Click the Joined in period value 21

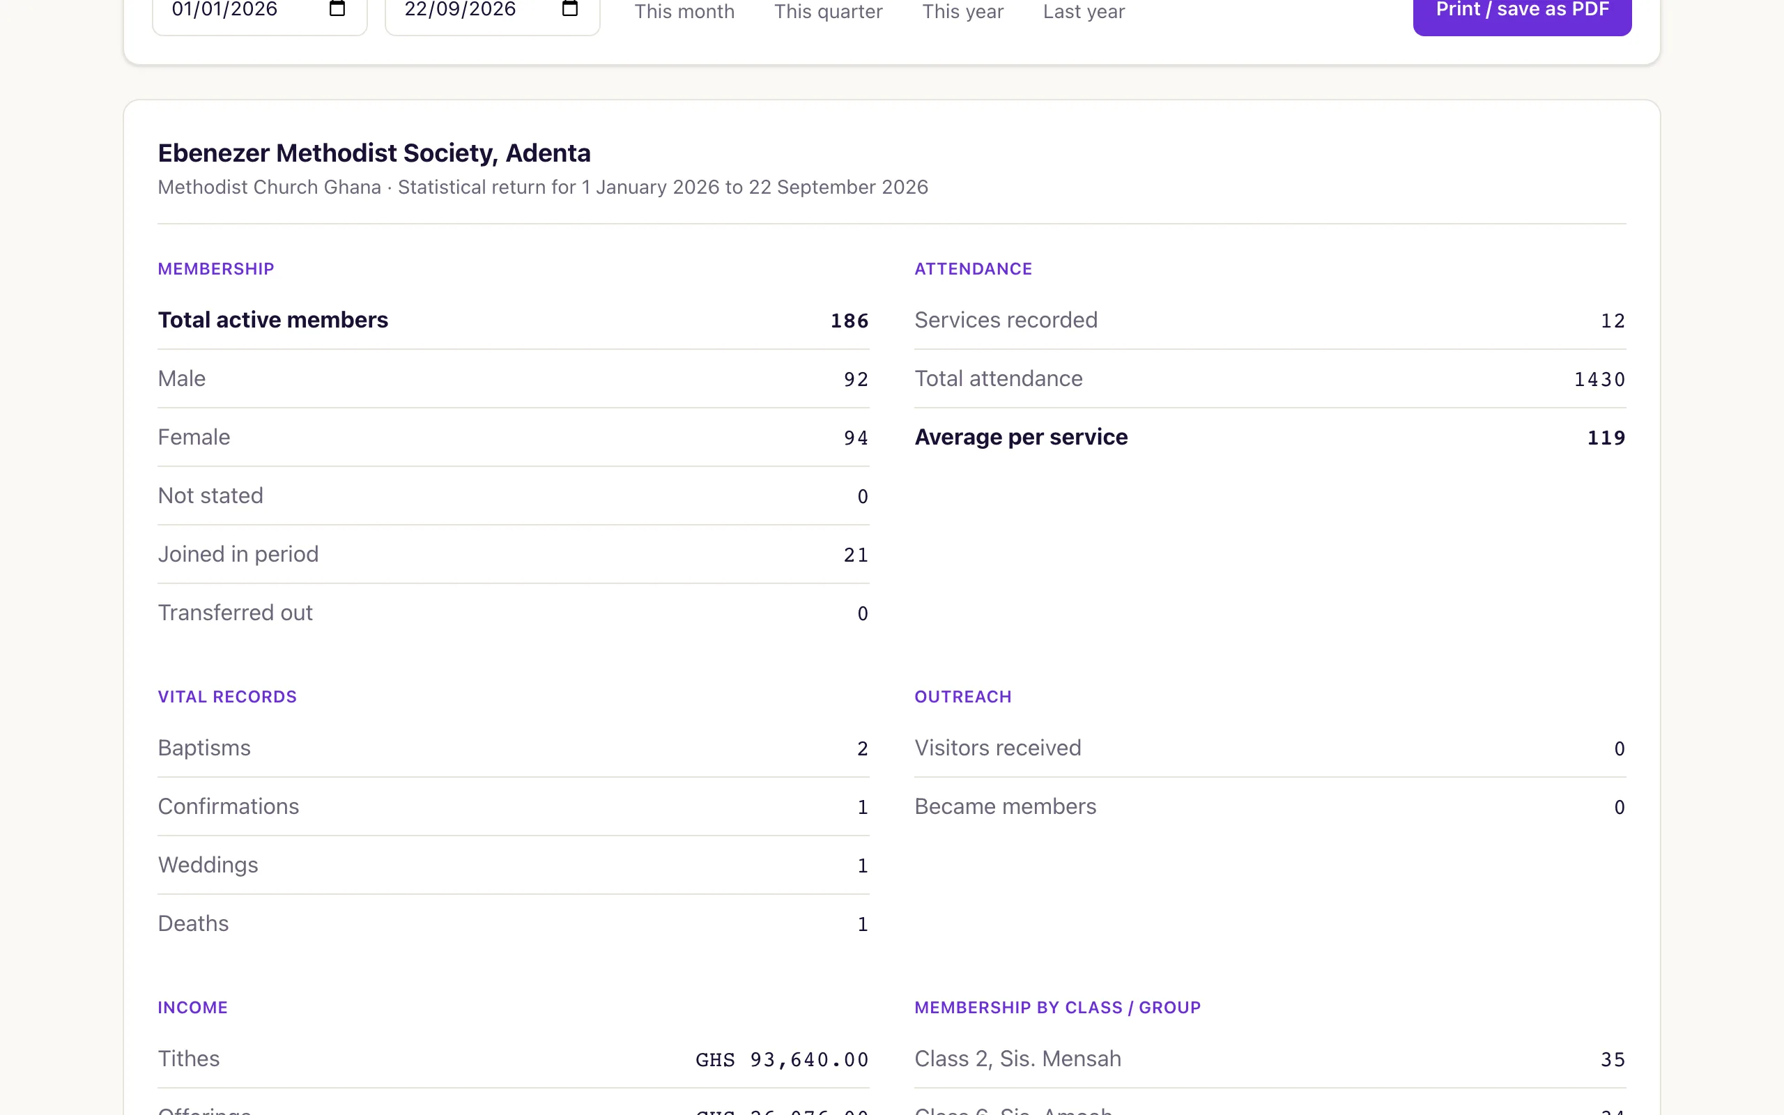[x=856, y=555]
